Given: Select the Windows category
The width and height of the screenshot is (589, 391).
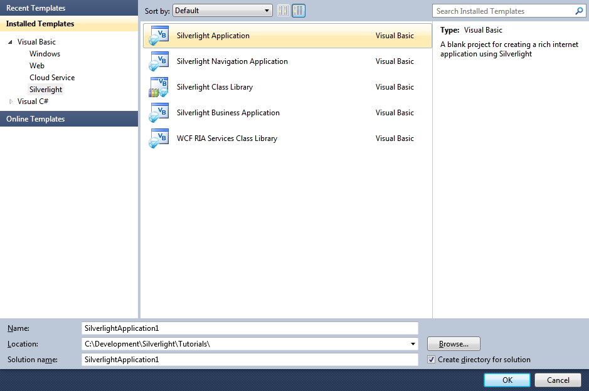Looking at the screenshot, I should 45,54.
